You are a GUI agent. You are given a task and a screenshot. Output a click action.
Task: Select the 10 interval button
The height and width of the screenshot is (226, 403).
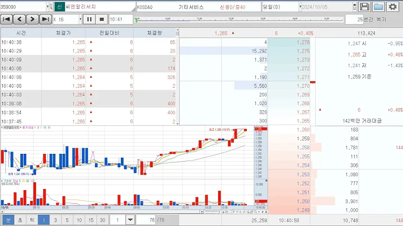point(79,220)
